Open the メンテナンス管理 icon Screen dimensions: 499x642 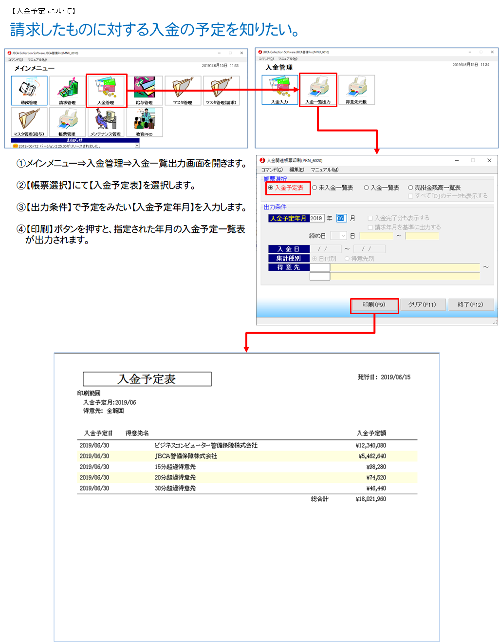(x=106, y=121)
